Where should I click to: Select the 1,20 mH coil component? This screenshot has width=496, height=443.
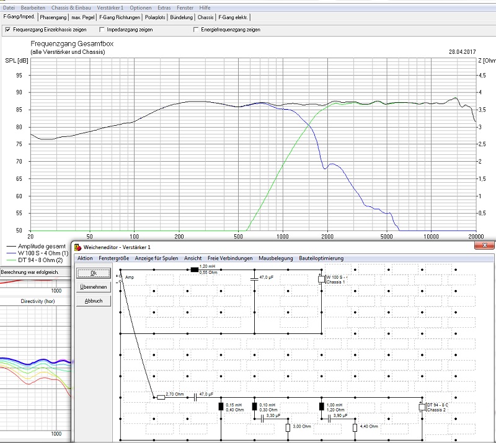(195, 270)
